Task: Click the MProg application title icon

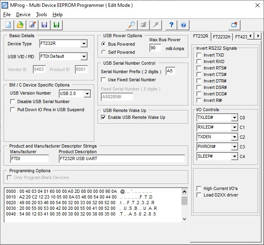Action: point(5,5)
